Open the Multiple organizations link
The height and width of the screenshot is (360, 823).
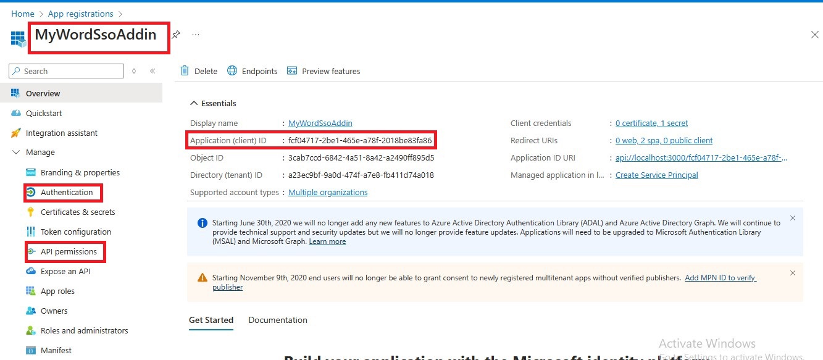pyautogui.click(x=328, y=192)
